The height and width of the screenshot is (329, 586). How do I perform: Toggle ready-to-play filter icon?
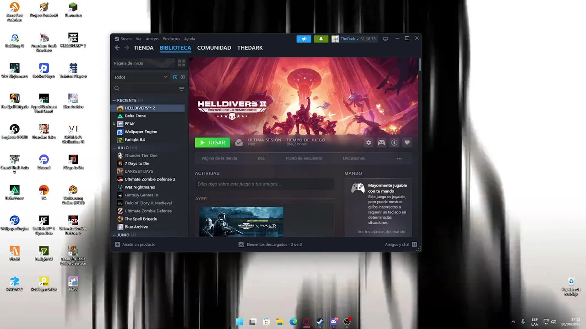tap(183, 77)
